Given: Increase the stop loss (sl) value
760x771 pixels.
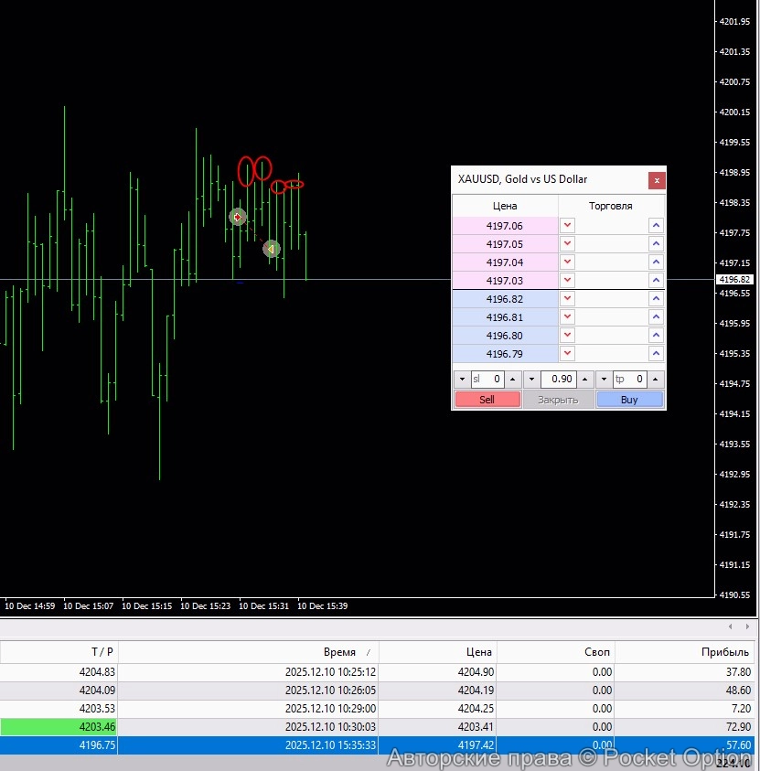Looking at the screenshot, I should click(513, 380).
